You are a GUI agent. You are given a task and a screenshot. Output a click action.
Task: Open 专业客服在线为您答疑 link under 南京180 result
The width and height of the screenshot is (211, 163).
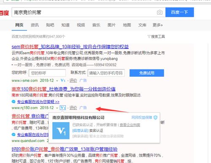click(x=38, y=102)
